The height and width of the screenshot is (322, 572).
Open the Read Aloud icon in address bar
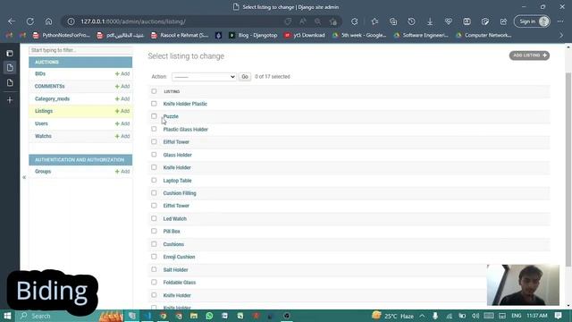(303, 21)
